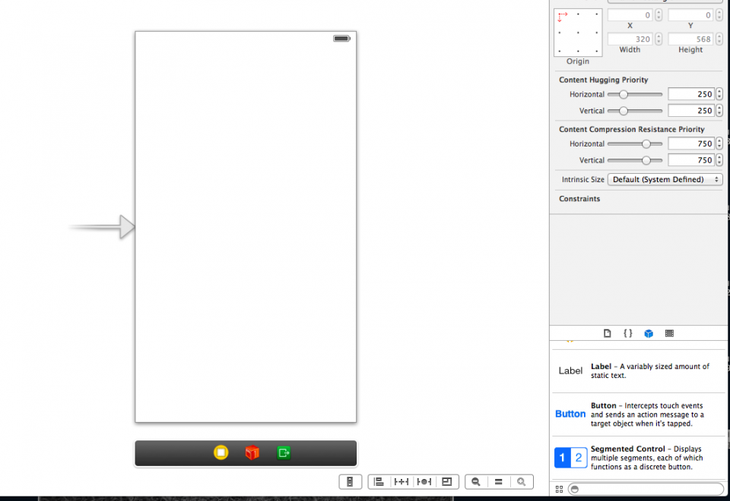The width and height of the screenshot is (730, 501).
Task: Show the Code Snippet library
Action: pos(627,333)
